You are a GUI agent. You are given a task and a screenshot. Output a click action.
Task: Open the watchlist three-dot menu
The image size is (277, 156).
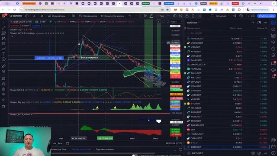(265, 23)
